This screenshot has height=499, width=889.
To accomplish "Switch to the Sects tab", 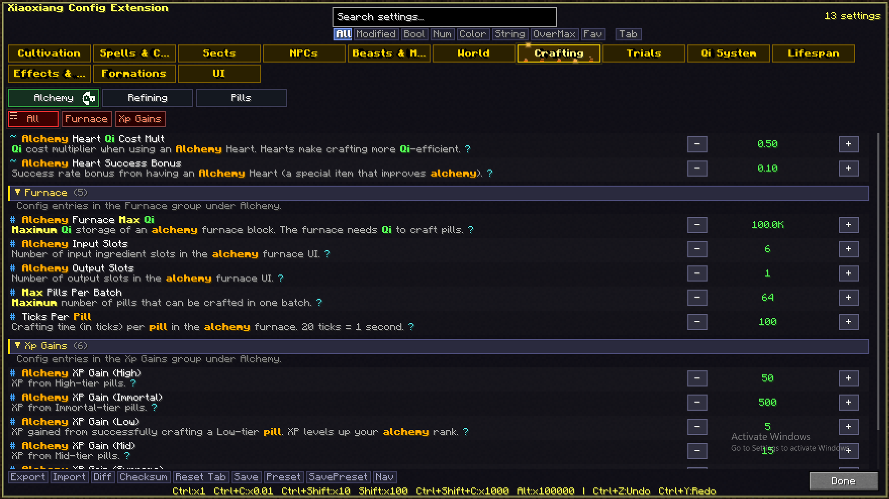I will coord(219,53).
